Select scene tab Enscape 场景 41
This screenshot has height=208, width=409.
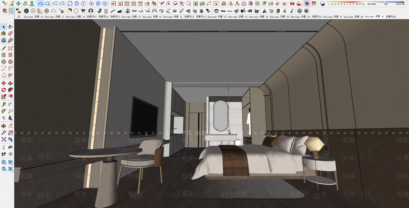coord(374,17)
